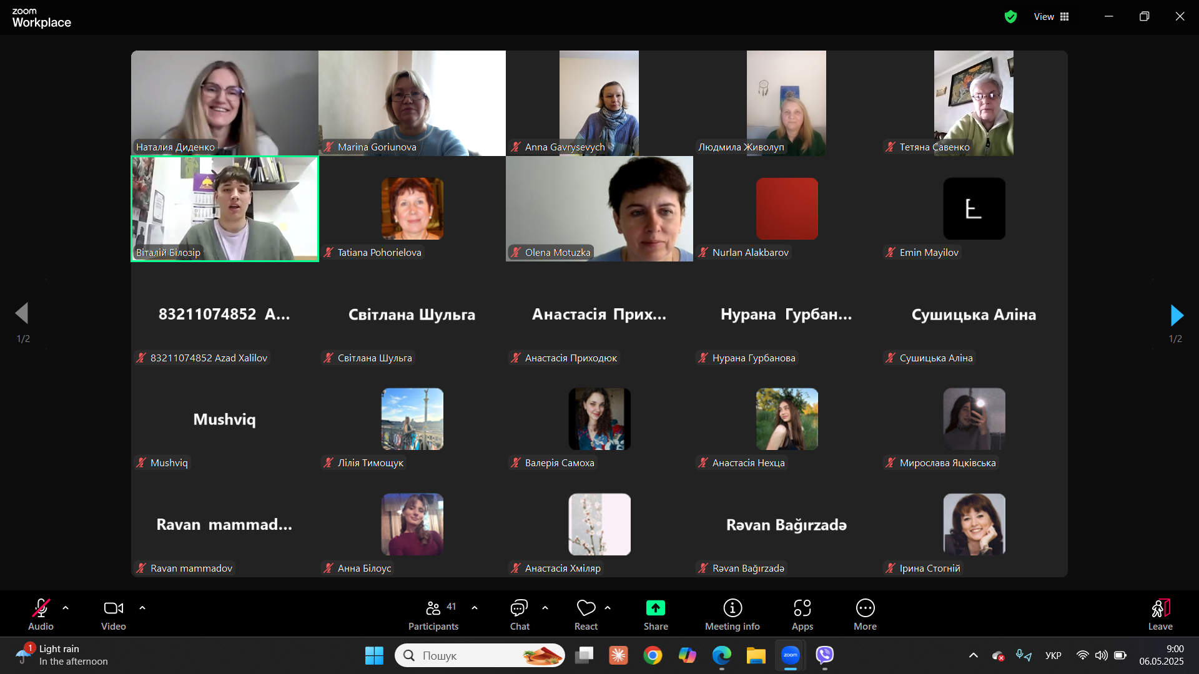Click the Windows taskbar search field
The height and width of the screenshot is (674, 1199).
[468, 655]
